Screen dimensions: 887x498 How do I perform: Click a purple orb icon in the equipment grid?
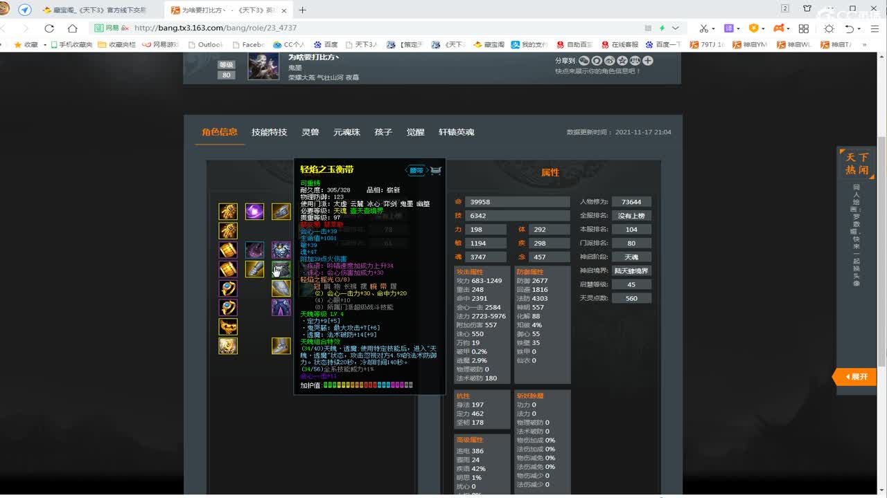click(254, 211)
